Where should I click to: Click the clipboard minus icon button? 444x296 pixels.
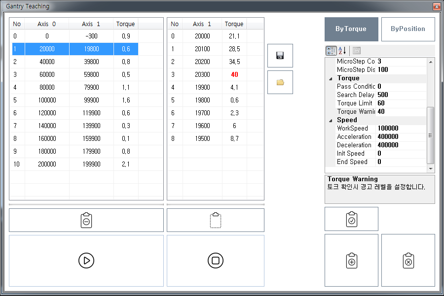pos(86,220)
